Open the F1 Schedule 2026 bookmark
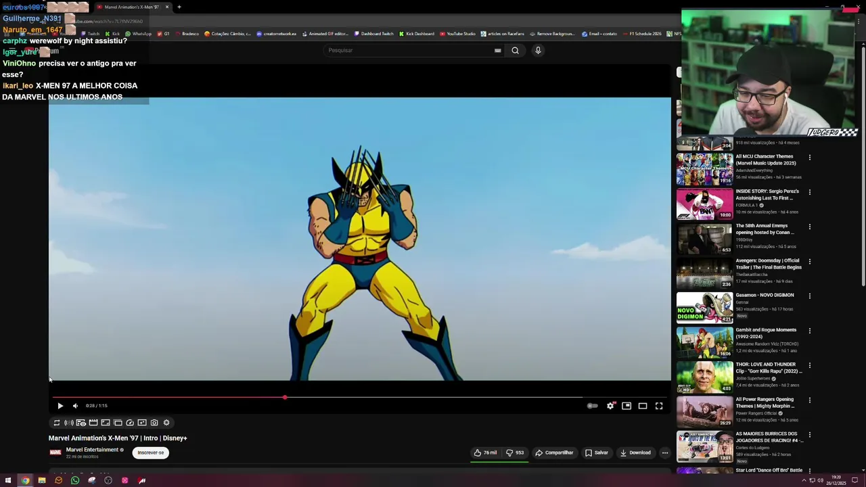 click(x=641, y=34)
